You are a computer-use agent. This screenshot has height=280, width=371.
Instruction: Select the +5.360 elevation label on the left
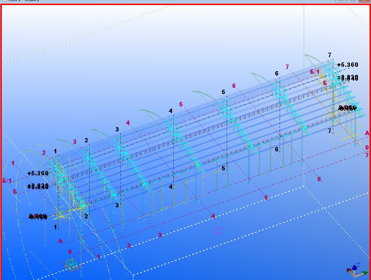[x=38, y=174]
